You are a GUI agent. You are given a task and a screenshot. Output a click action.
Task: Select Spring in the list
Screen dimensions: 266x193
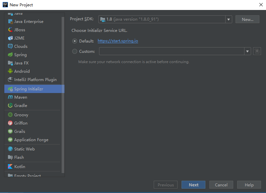(x=32, y=54)
